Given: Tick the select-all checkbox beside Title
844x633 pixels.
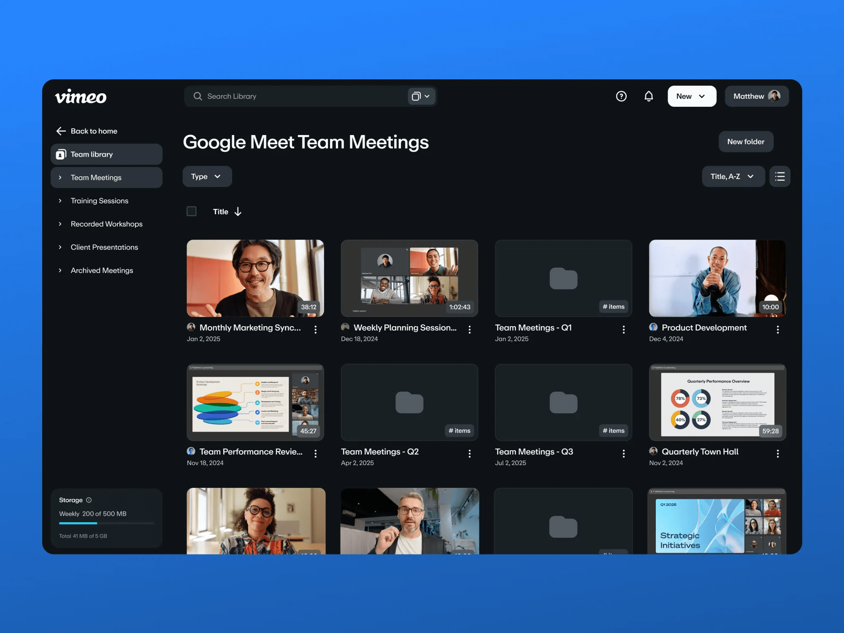Looking at the screenshot, I should (192, 211).
